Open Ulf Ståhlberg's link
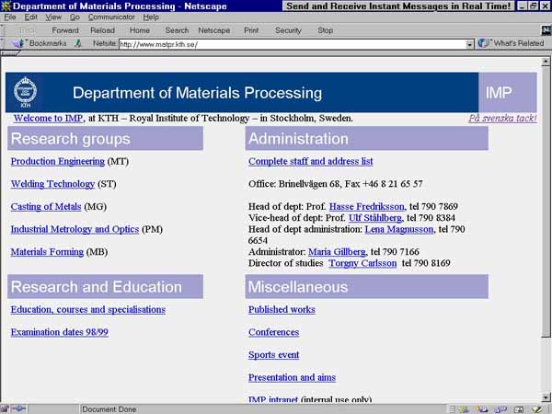The height and width of the screenshot is (414, 552). (375, 218)
